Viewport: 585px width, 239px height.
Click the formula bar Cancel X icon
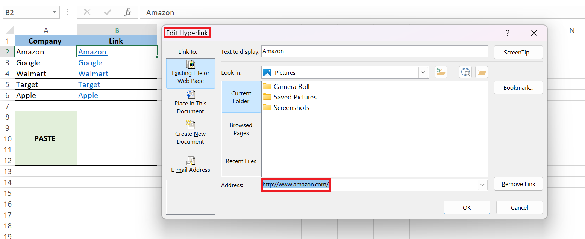click(87, 12)
